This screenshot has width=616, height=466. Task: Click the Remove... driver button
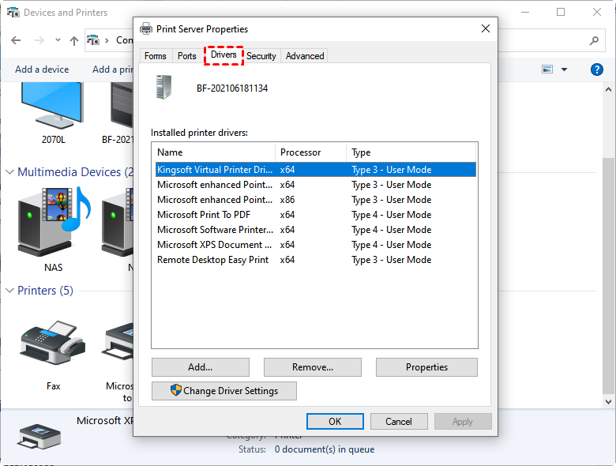point(313,367)
